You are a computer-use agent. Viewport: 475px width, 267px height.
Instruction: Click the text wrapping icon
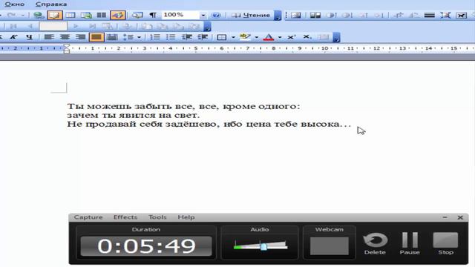coord(462,15)
